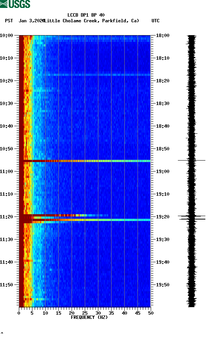This screenshot has width=208, height=337.
Task: Click the double seismogram spike near 19:20 UTC
Action: 191,218
